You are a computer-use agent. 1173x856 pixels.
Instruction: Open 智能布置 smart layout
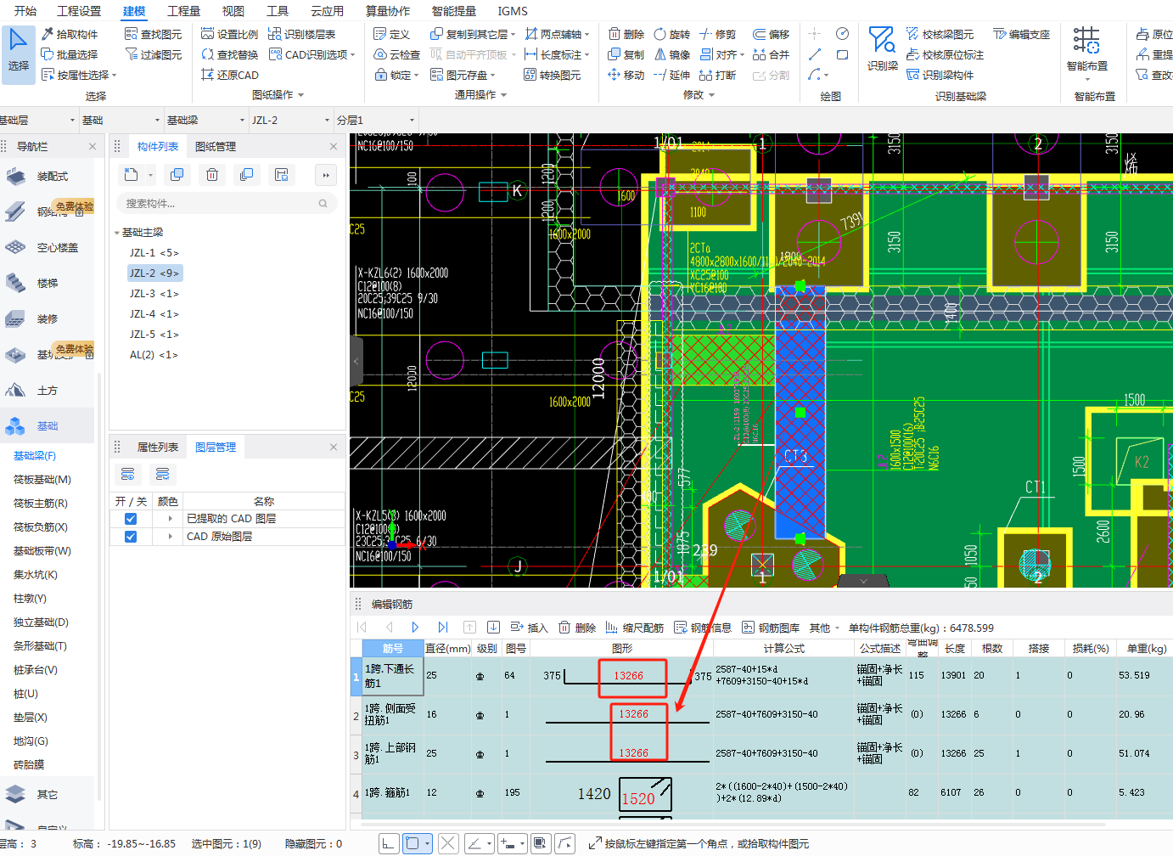coord(1086,53)
